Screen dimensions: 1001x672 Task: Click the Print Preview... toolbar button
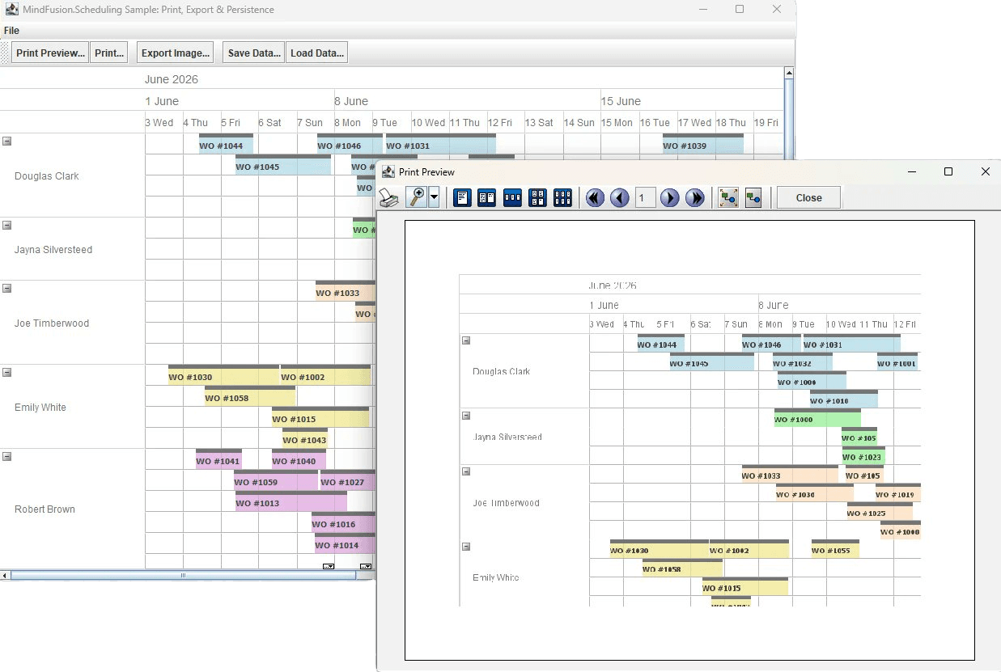point(50,53)
